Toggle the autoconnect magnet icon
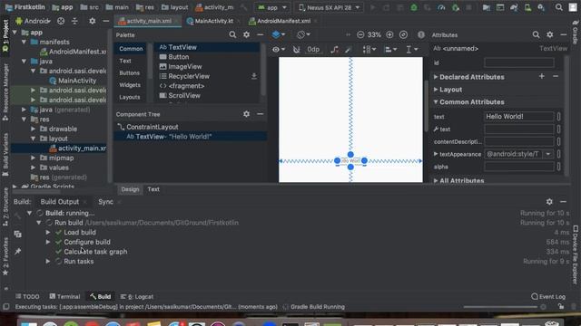Image resolution: width=581 pixels, height=326 pixels. pyautogui.click(x=296, y=49)
